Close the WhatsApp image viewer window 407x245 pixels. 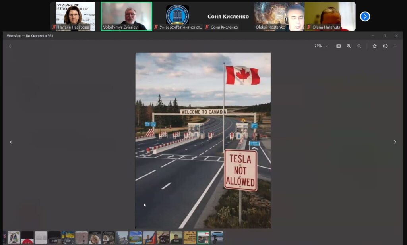[x=396, y=36]
